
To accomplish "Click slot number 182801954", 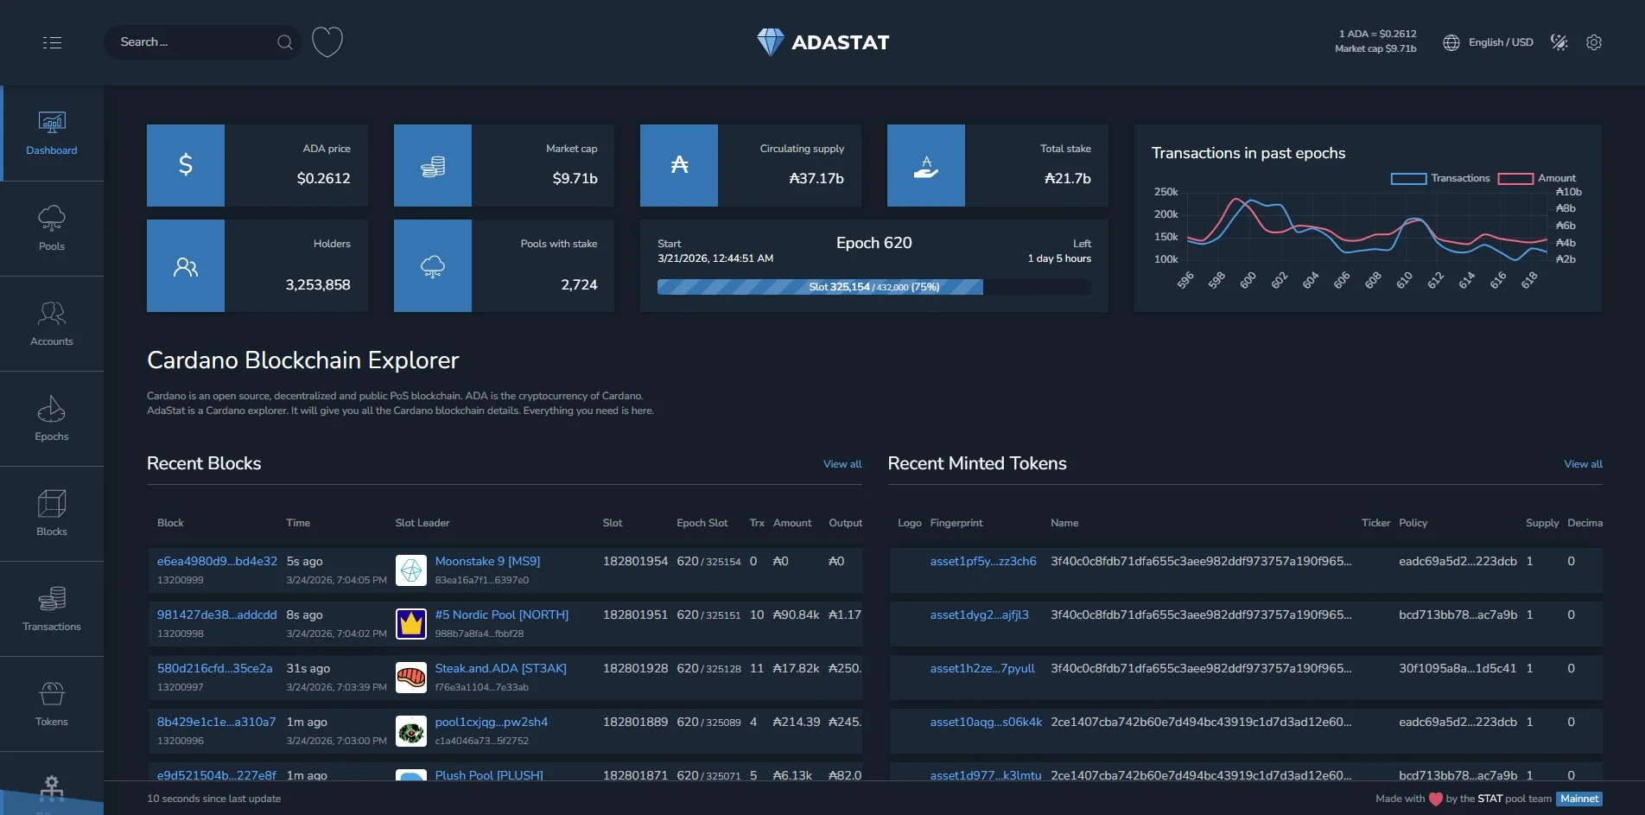I will click(x=635, y=561).
